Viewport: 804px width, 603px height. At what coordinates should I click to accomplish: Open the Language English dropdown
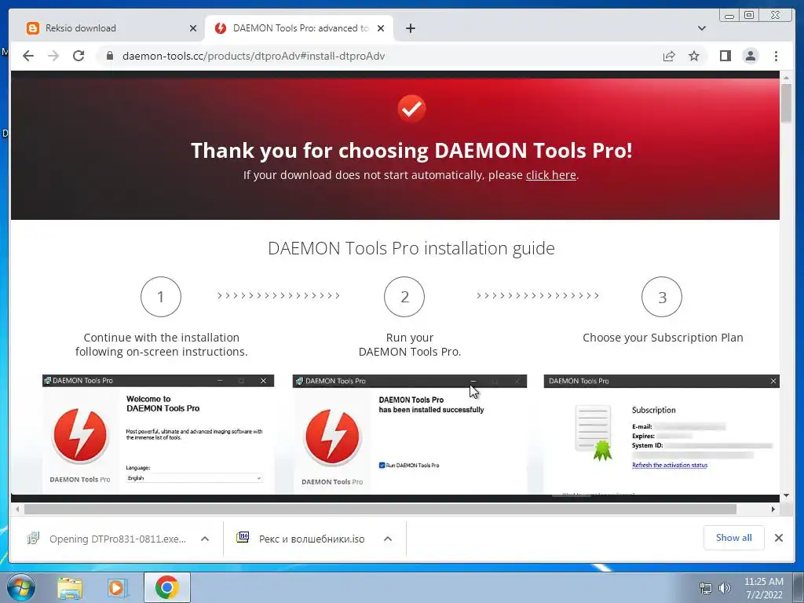[195, 478]
